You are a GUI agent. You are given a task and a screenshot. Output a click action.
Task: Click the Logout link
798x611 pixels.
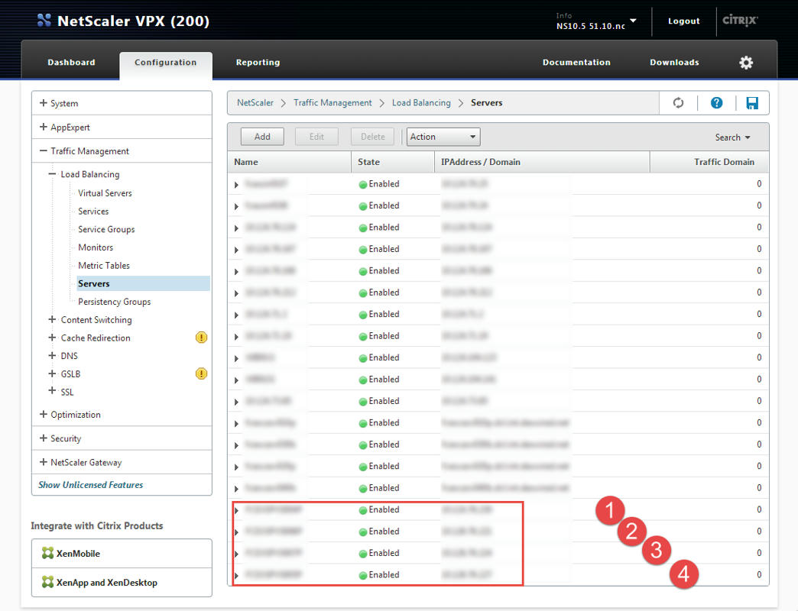click(x=683, y=21)
